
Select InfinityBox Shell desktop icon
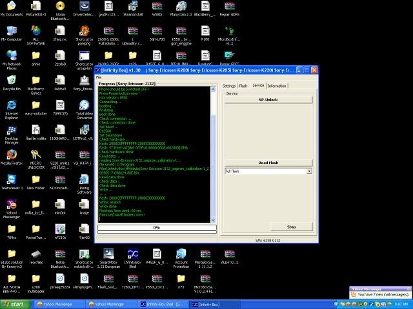coord(133,259)
